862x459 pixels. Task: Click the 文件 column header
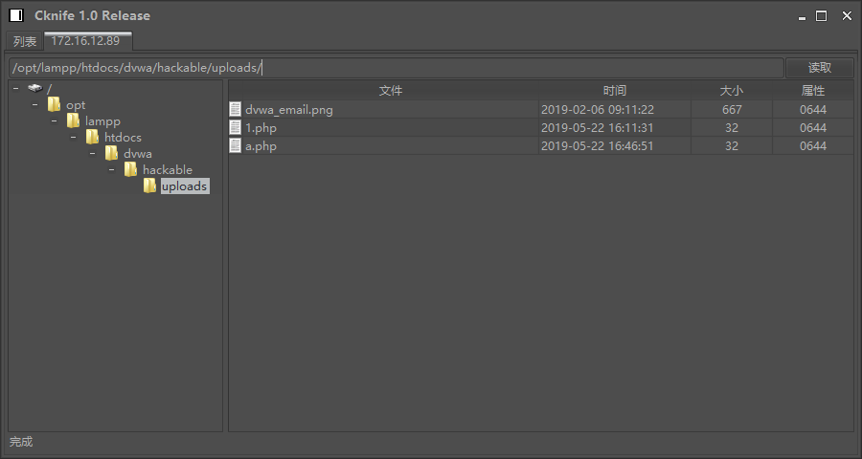pyautogui.click(x=391, y=91)
